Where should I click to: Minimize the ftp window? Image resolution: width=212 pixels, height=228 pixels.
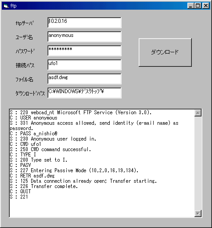[190, 6]
